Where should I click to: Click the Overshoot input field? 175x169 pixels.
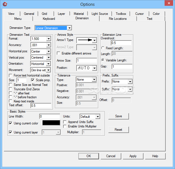coord(121,43)
